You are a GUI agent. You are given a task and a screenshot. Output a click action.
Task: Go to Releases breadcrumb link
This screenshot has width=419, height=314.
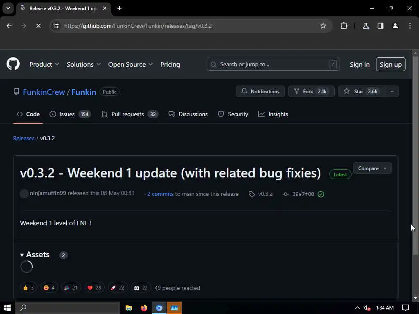tap(24, 138)
